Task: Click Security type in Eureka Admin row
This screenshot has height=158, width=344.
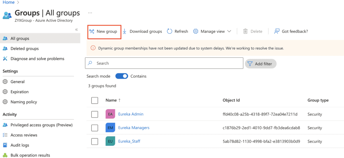Action: [314, 114]
